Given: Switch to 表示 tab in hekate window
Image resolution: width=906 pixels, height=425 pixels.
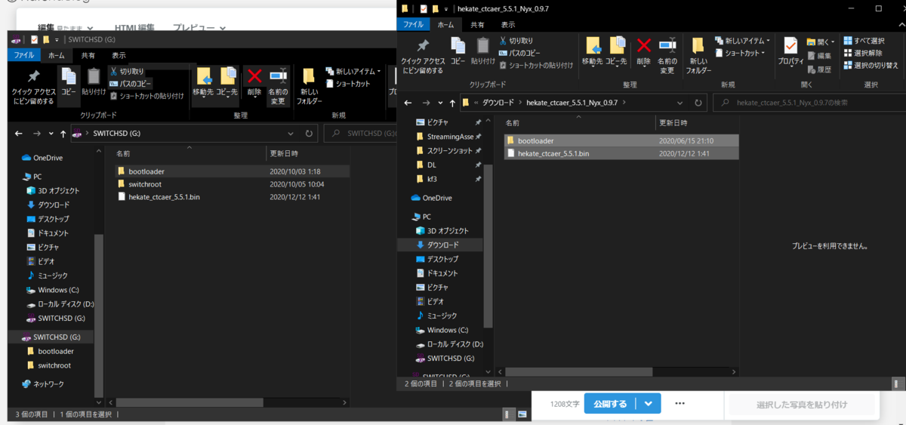Looking at the screenshot, I should click(508, 24).
